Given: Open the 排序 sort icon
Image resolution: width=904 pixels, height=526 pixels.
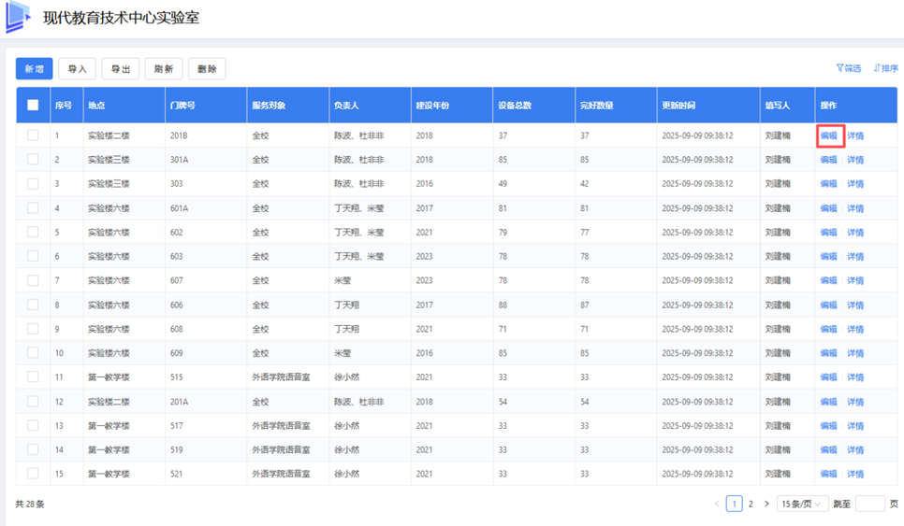Looking at the screenshot, I should [x=877, y=68].
